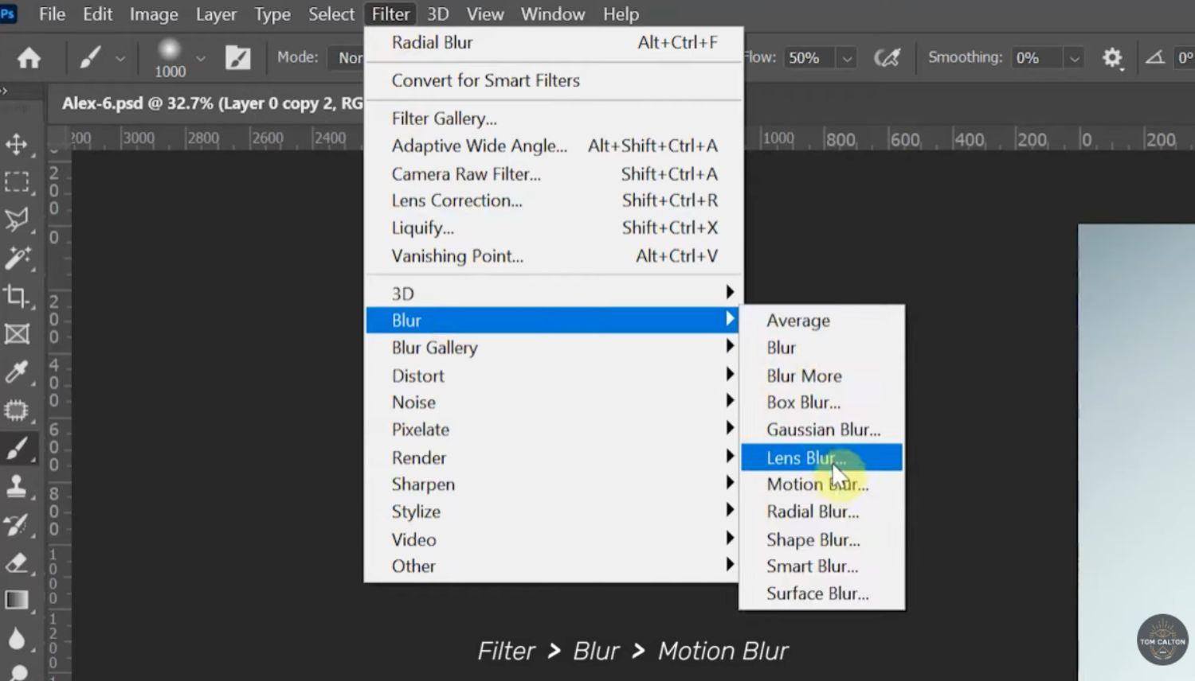Click the Home icon in the options bar

coord(29,58)
